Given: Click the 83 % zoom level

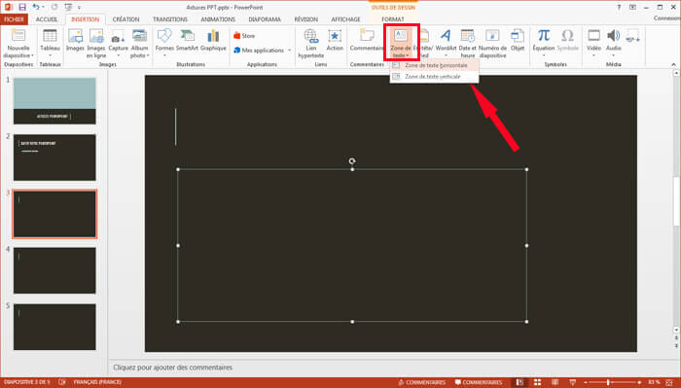Looking at the screenshot, I should pos(654,382).
